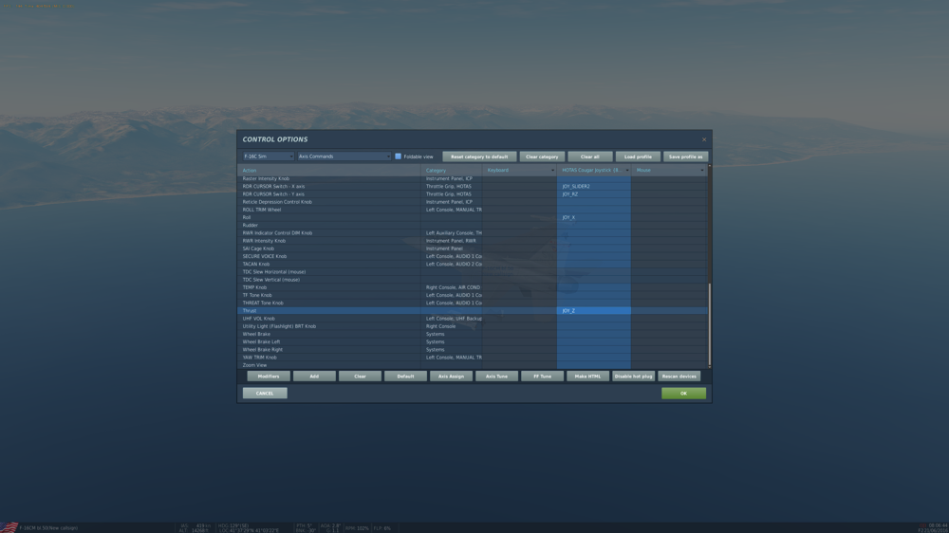The image size is (949, 533).
Task: Cancel the control options changes
Action: pyautogui.click(x=265, y=394)
